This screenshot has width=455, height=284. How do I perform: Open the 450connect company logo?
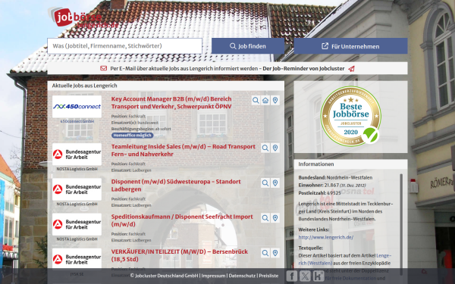coord(77,107)
